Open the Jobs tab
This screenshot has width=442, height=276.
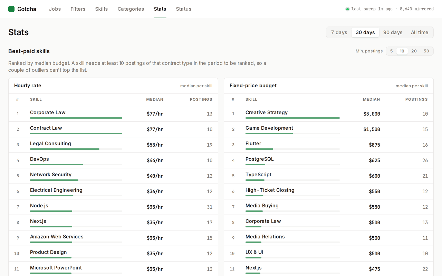point(55,9)
